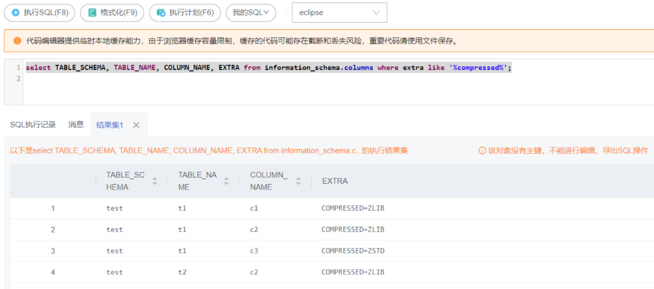The width and height of the screenshot is (654, 289).
Task: Click the 执行计划(F6) explain plan button
Action: 185,12
